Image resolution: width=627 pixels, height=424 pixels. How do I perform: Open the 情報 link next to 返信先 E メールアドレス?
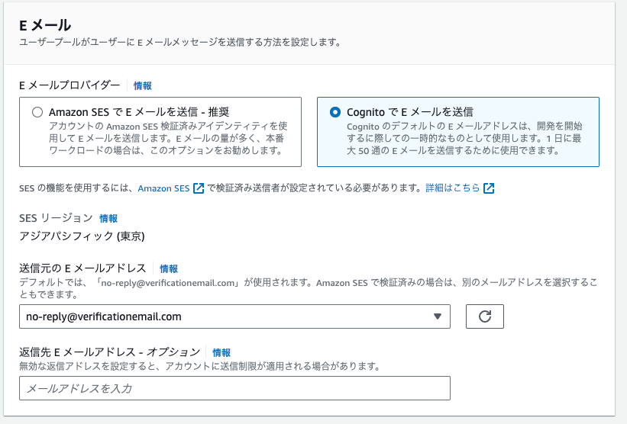221,352
